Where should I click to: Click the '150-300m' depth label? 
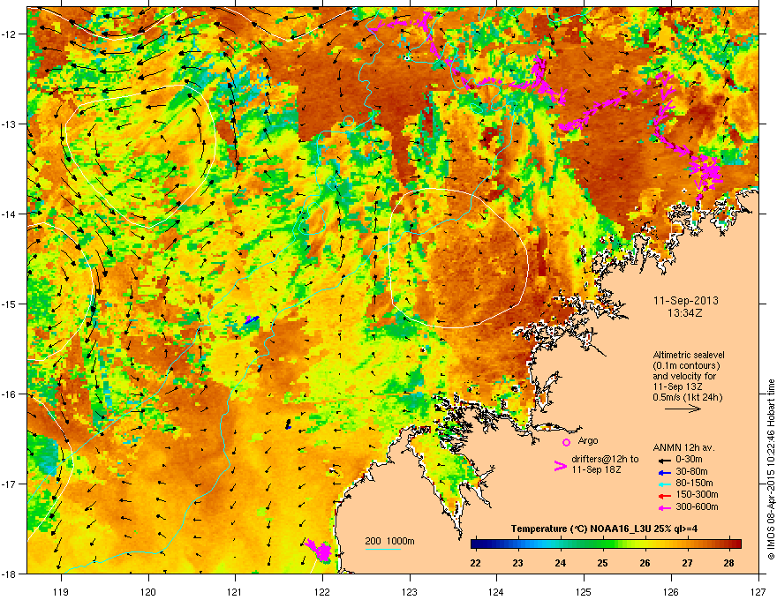697,494
